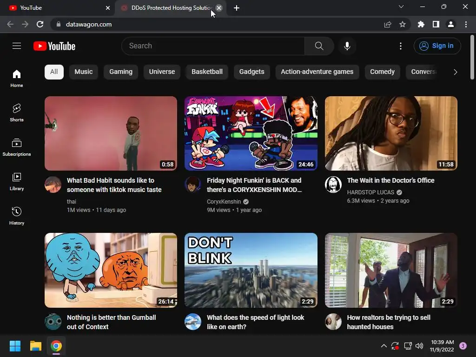Filter by Basketball chip

click(x=207, y=72)
